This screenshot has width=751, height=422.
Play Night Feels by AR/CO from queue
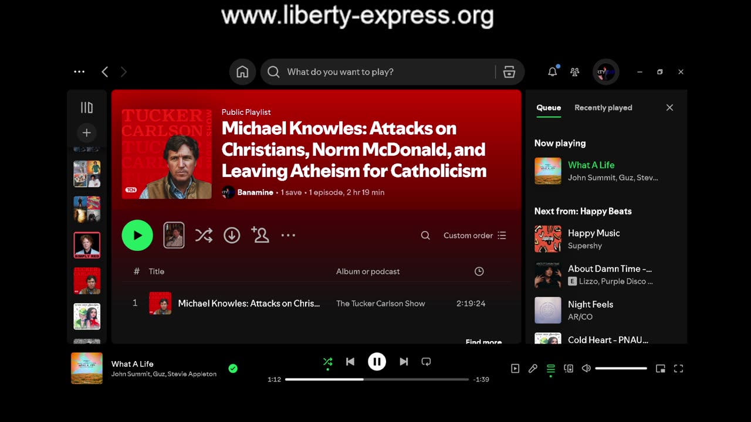606,311
